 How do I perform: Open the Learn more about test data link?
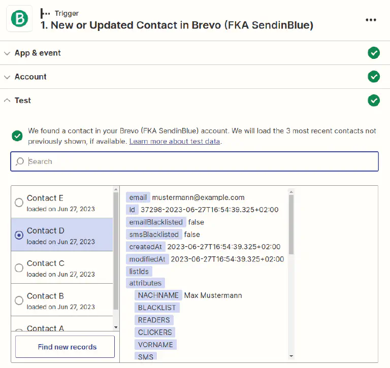[x=175, y=141]
